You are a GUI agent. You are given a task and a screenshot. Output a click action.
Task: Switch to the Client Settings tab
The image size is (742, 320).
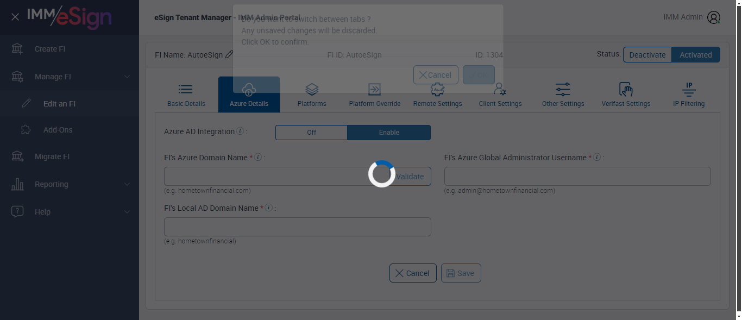pyautogui.click(x=500, y=95)
